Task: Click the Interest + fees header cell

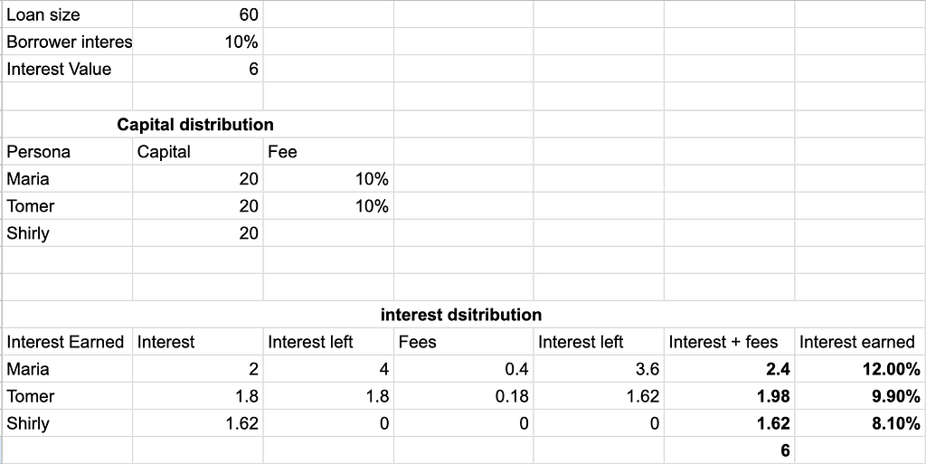Action: point(730,342)
